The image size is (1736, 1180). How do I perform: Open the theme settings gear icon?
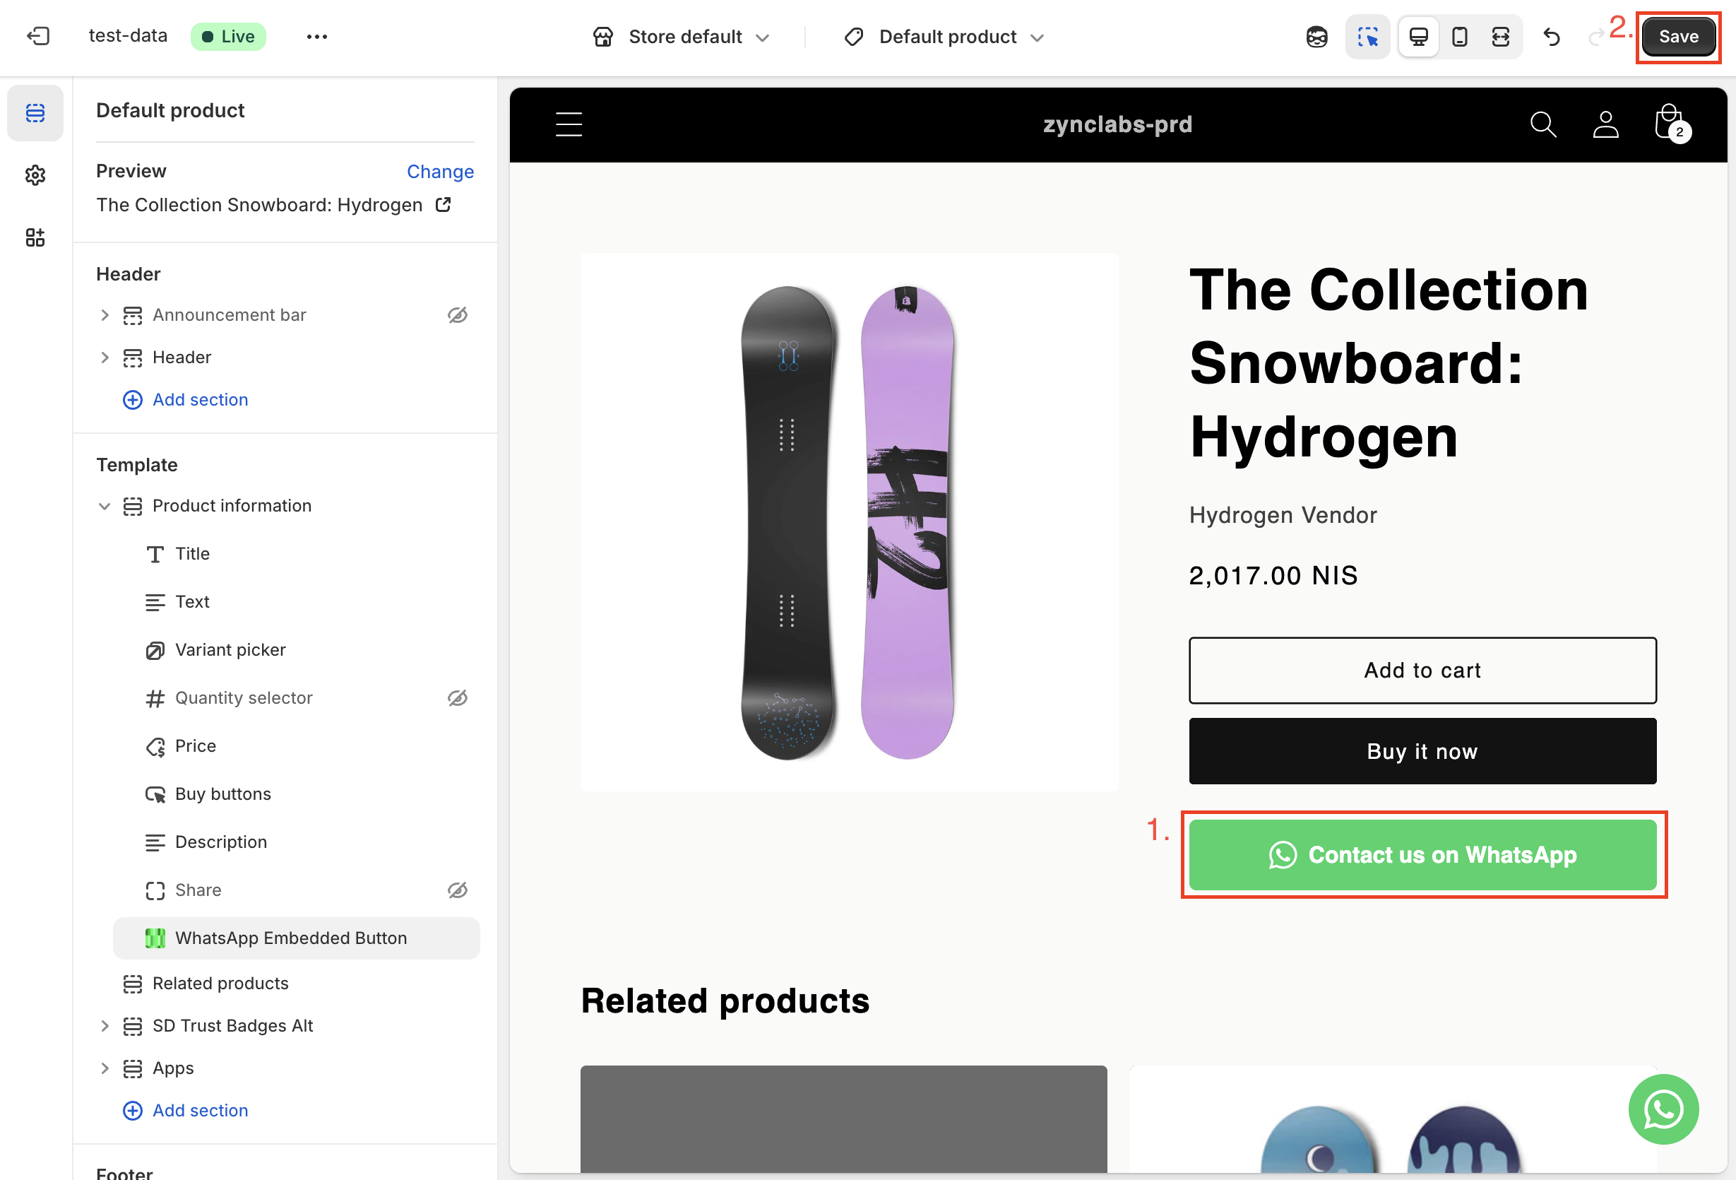click(x=35, y=175)
